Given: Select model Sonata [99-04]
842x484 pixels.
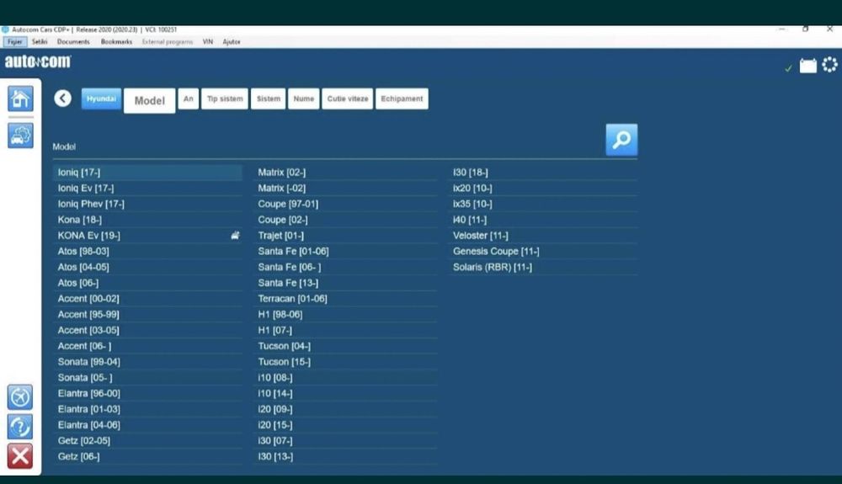Looking at the screenshot, I should (147, 362).
